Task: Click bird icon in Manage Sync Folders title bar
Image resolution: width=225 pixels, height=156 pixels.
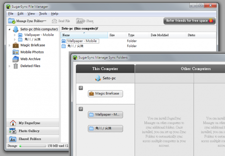Action: coord(75,58)
